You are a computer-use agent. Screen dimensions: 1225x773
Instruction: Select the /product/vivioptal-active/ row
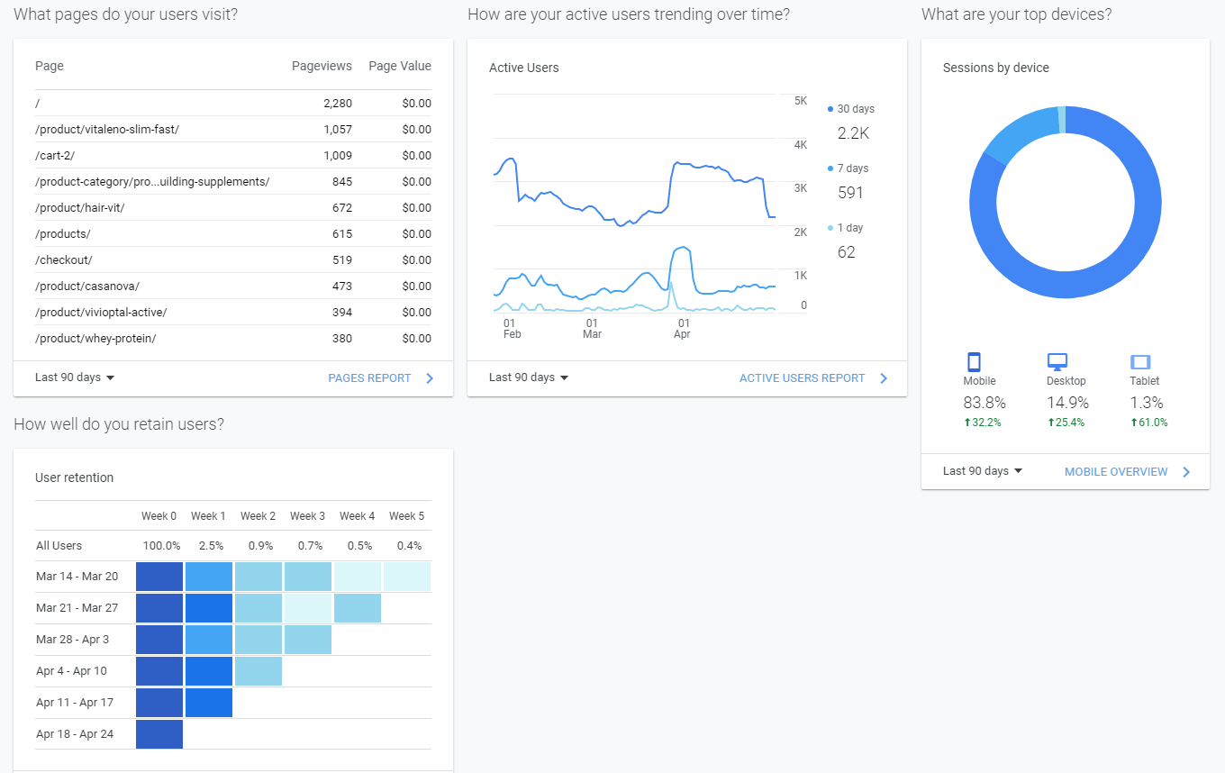233,312
